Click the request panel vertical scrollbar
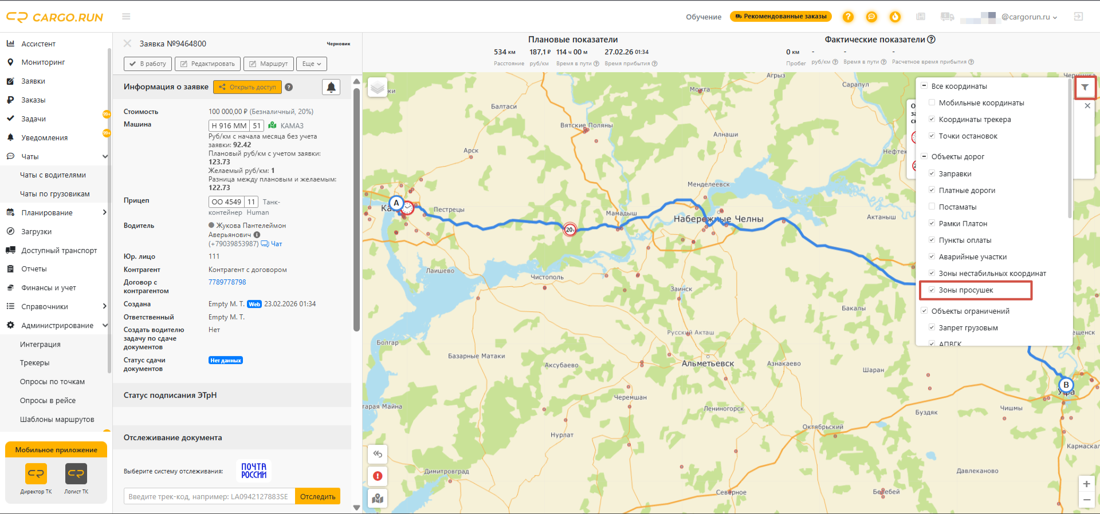 356,210
